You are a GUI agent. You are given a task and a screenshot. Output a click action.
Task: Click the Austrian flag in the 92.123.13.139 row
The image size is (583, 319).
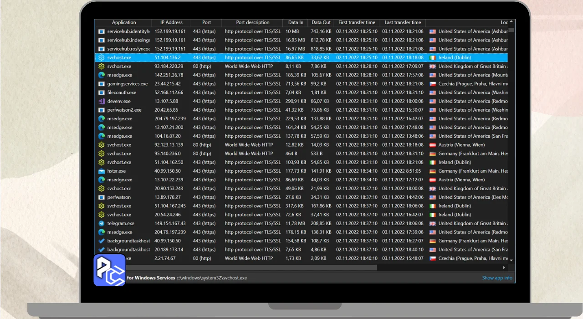coord(433,145)
